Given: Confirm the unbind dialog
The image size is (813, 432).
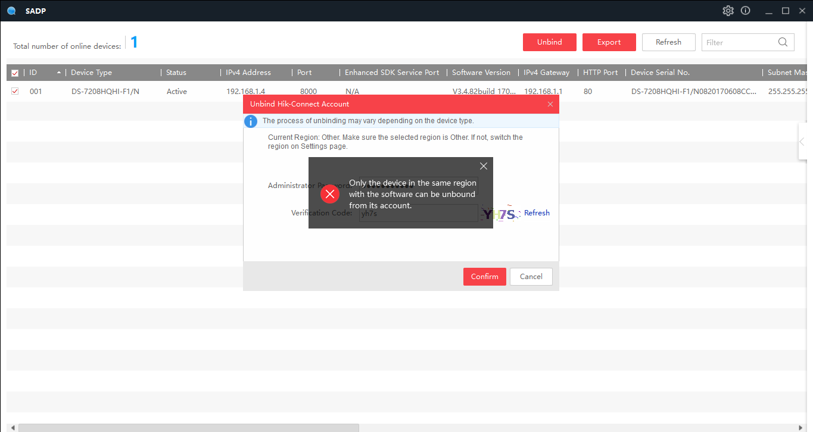Looking at the screenshot, I should pyautogui.click(x=484, y=277).
